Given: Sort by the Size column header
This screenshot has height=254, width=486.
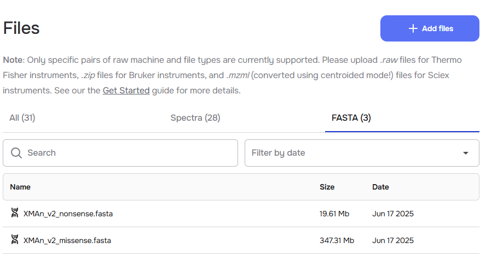Looking at the screenshot, I should click(x=327, y=187).
